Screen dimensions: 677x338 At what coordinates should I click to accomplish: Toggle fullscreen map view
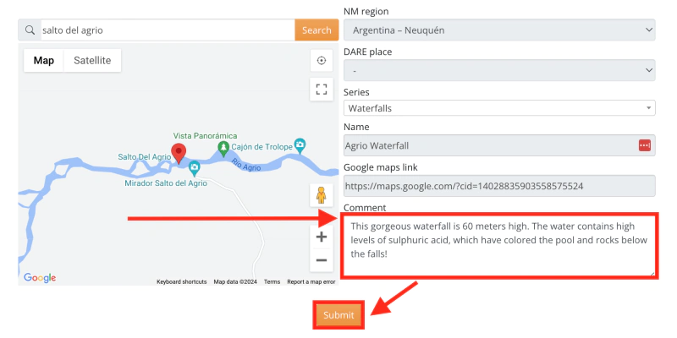[x=321, y=88]
